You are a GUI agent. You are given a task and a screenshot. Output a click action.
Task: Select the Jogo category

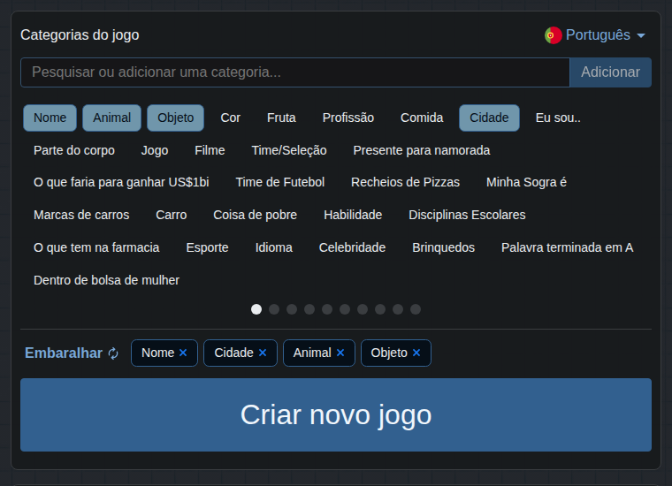(155, 150)
